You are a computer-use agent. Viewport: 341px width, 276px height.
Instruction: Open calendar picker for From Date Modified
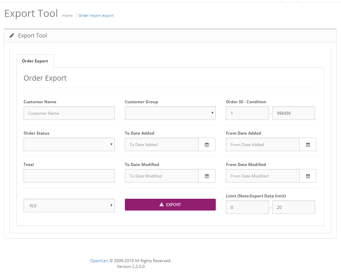click(308, 176)
